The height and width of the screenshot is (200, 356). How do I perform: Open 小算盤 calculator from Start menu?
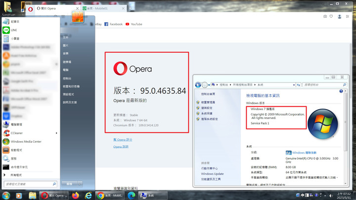click(x=30, y=39)
